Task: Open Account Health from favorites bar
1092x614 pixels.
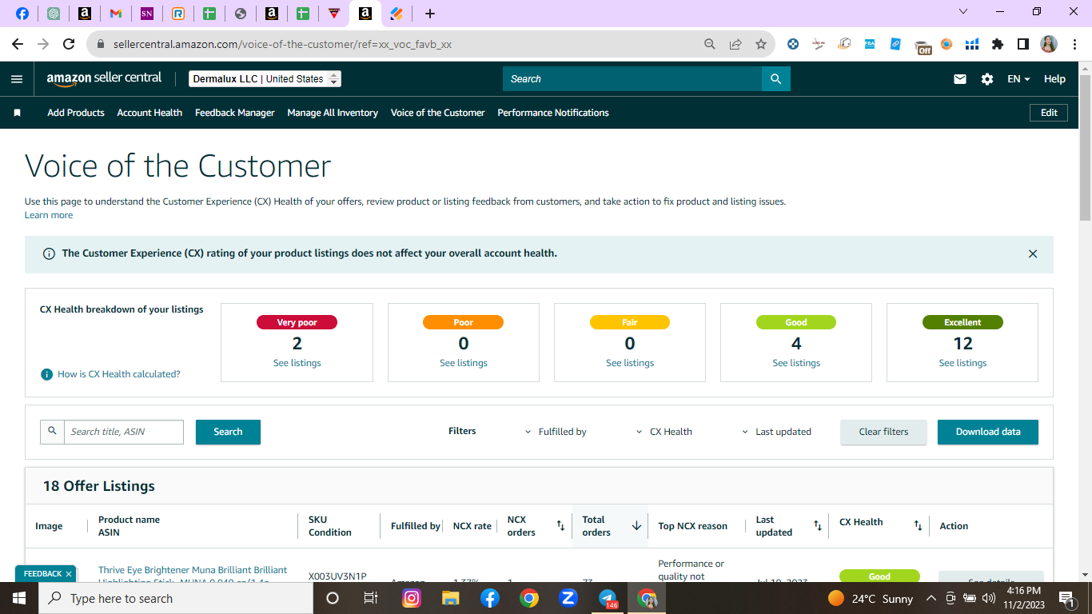Action: pyautogui.click(x=149, y=113)
